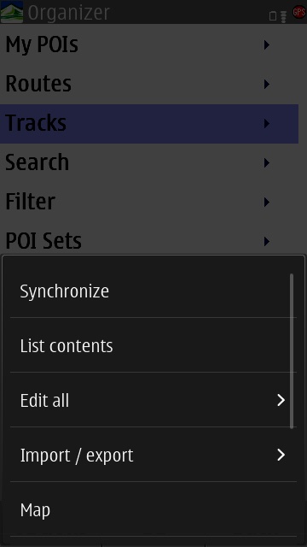
Task: Tap the red GPS status indicator
Action: click(x=299, y=12)
